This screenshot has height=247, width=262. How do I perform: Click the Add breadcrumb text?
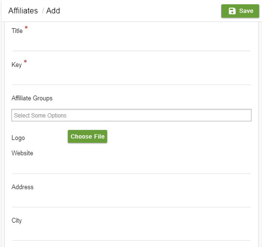[53, 11]
